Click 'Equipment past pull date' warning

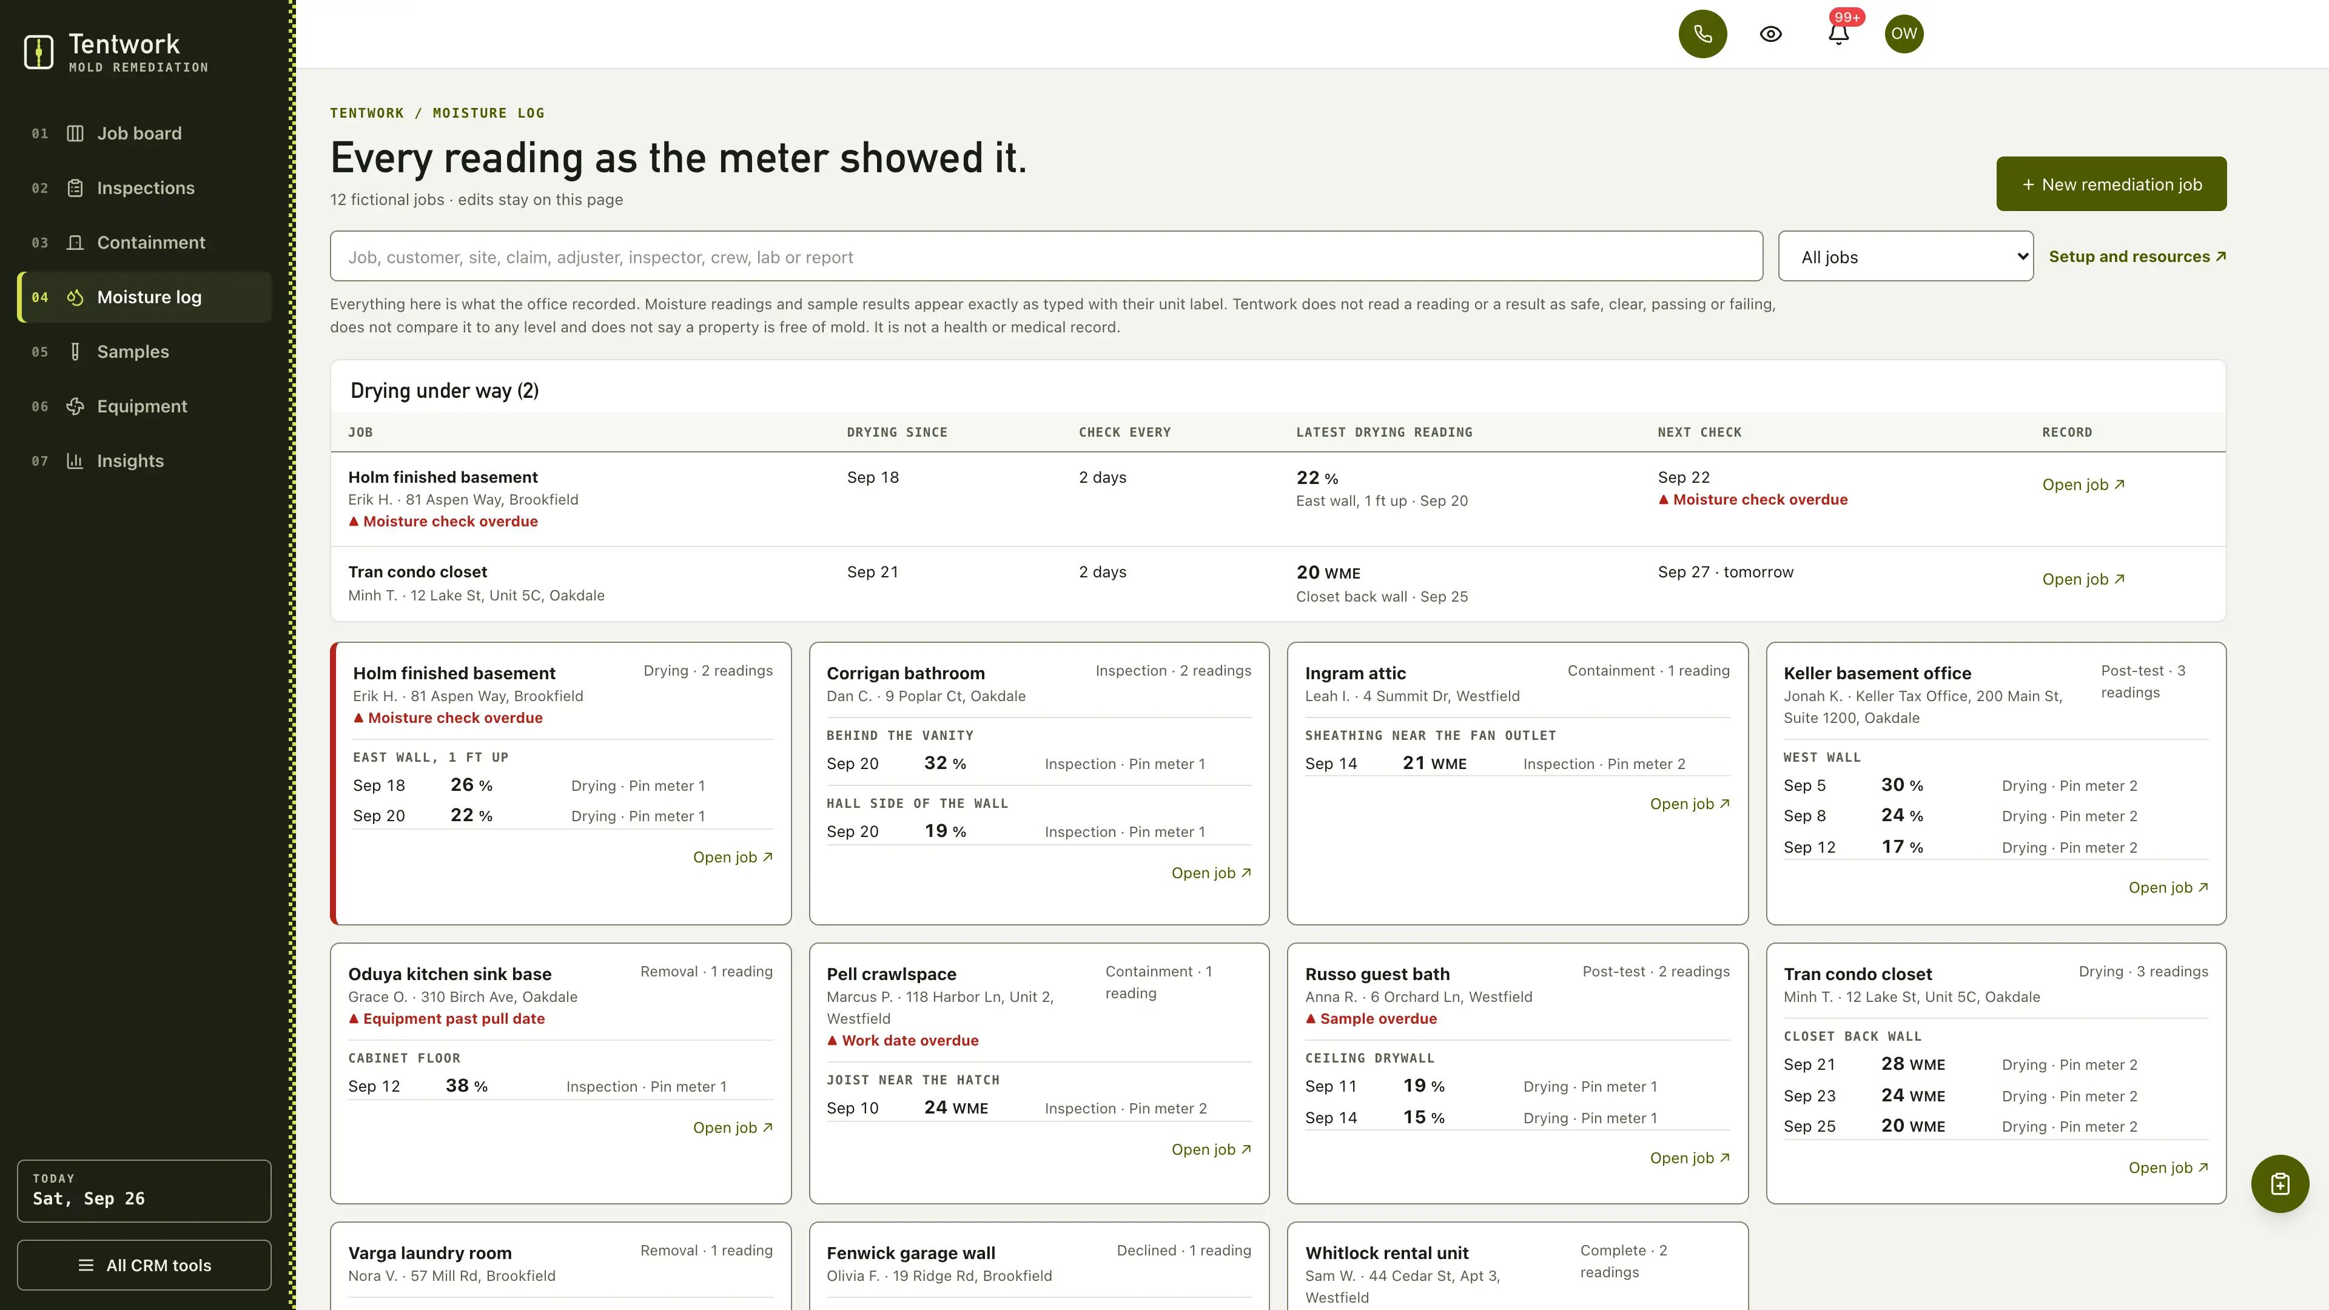click(x=446, y=1019)
